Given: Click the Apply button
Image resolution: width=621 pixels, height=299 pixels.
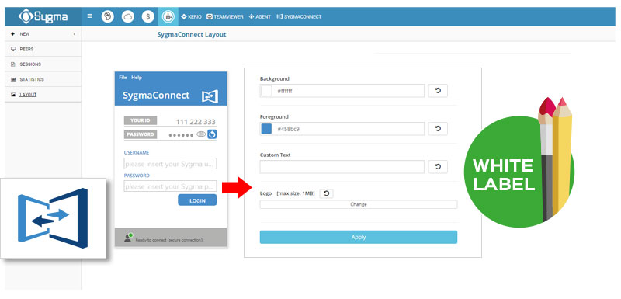Looking at the screenshot, I should (359, 237).
